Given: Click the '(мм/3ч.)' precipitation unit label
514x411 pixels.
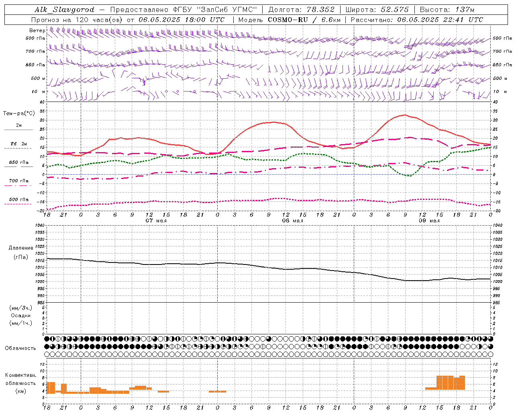Looking at the screenshot, I should [21, 308].
